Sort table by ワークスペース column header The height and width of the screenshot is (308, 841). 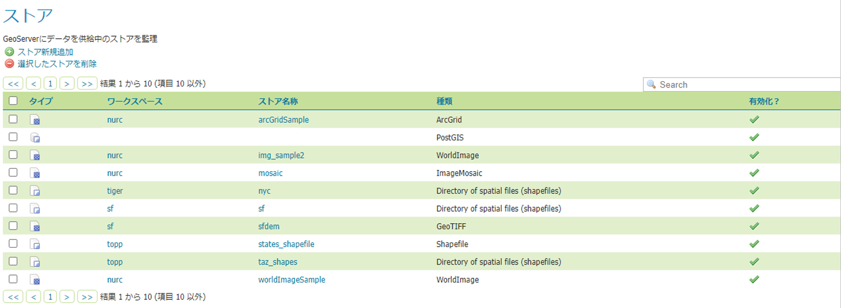click(x=134, y=101)
